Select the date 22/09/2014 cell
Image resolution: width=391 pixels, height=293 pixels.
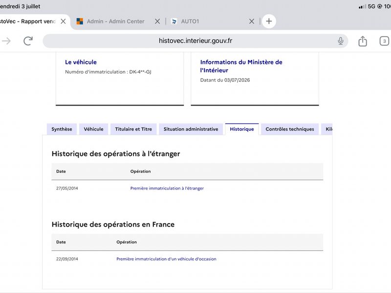[67, 259]
